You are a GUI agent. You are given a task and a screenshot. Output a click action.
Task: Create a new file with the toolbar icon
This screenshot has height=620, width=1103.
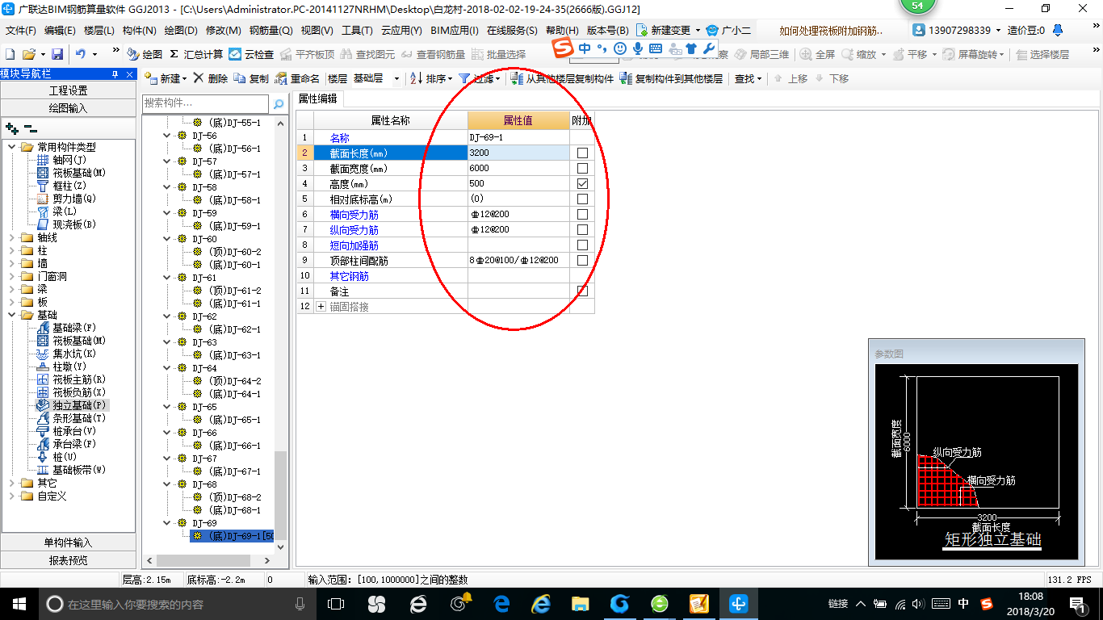[10, 54]
